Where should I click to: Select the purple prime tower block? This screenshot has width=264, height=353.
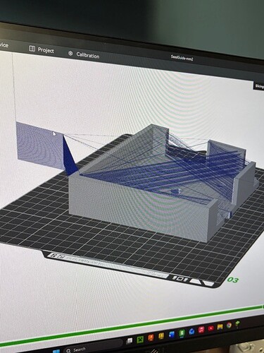[40, 145]
